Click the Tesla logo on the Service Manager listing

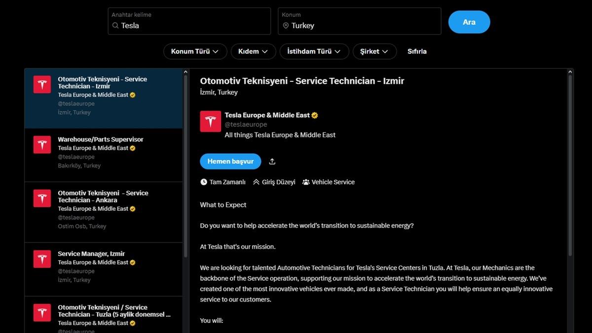click(42, 259)
